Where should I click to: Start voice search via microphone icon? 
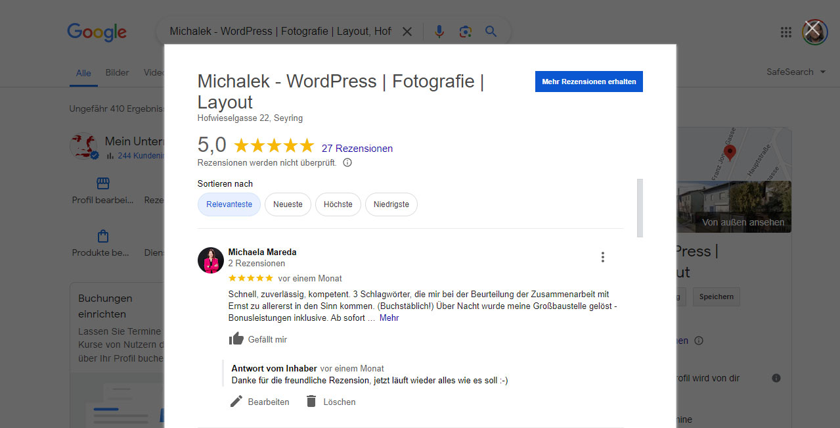[439, 32]
